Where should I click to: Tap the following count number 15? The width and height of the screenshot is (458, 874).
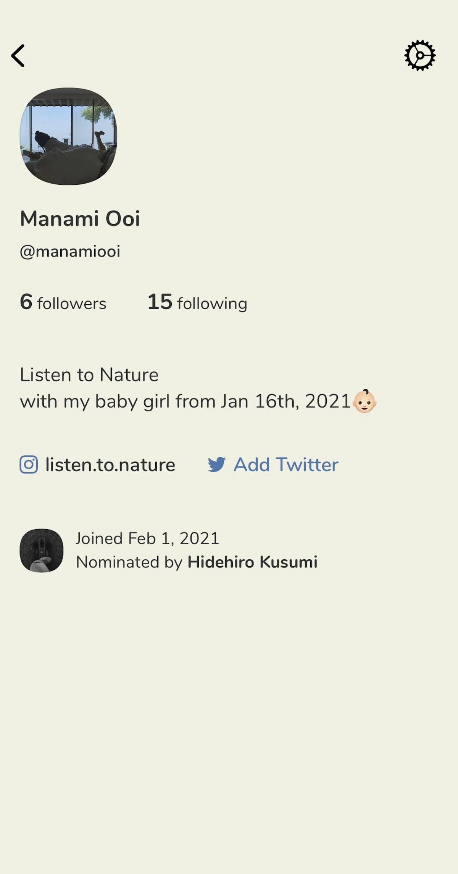click(160, 302)
